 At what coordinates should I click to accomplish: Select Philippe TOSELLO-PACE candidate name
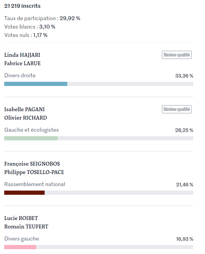click(x=34, y=172)
